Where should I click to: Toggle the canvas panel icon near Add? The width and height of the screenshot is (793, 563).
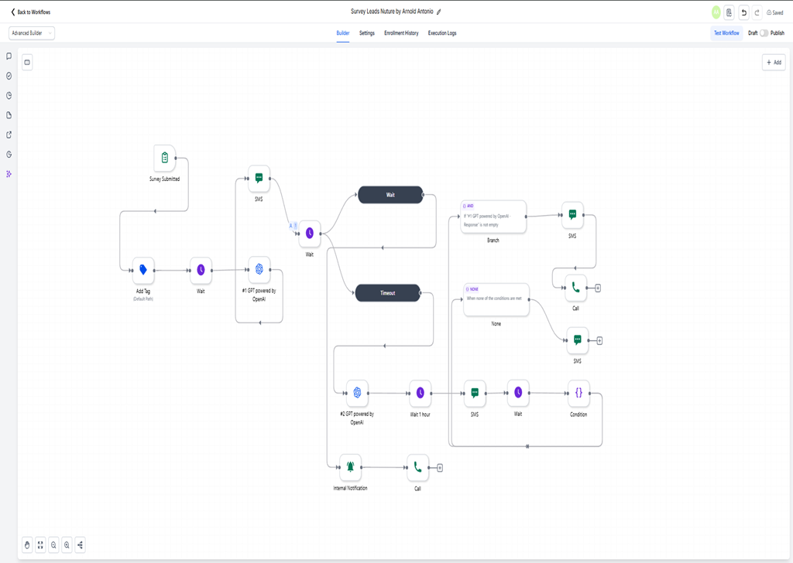27,63
